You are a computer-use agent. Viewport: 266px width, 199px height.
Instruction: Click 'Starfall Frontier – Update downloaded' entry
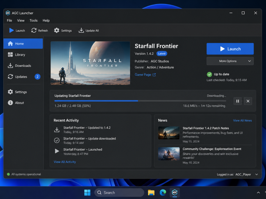tap(89, 139)
